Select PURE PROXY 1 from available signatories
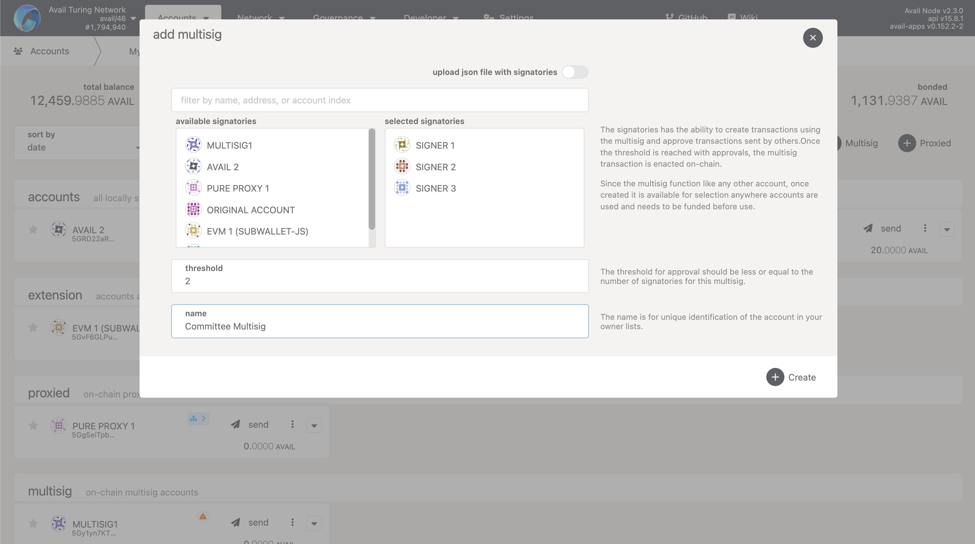The image size is (975, 544). [x=238, y=188]
